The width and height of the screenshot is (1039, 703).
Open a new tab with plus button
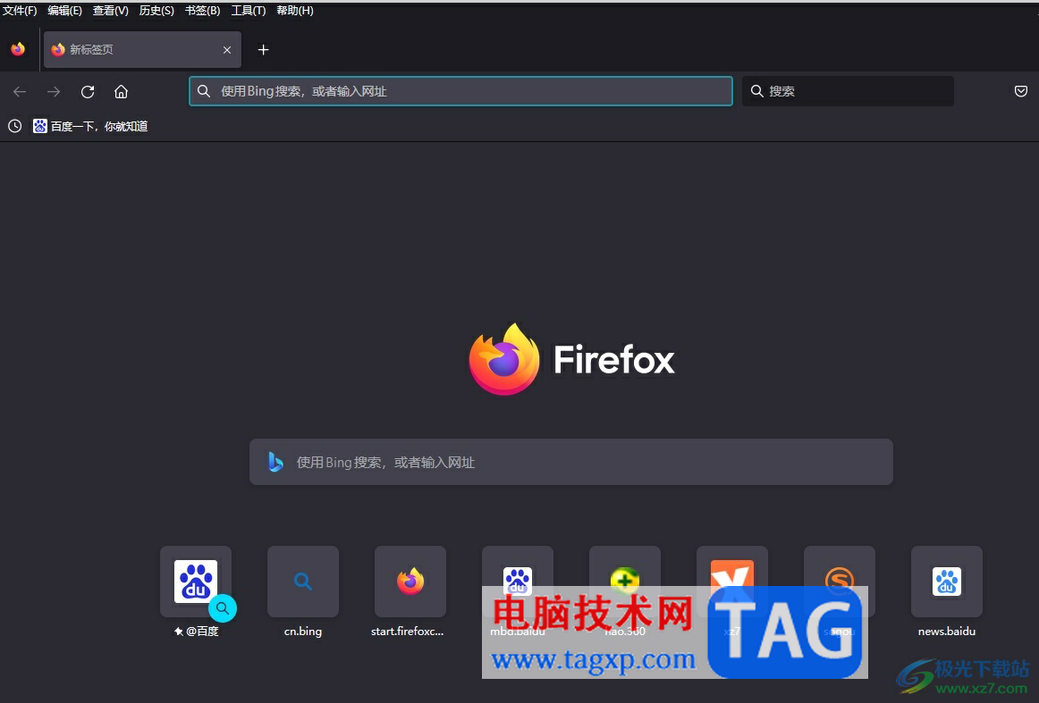click(263, 50)
